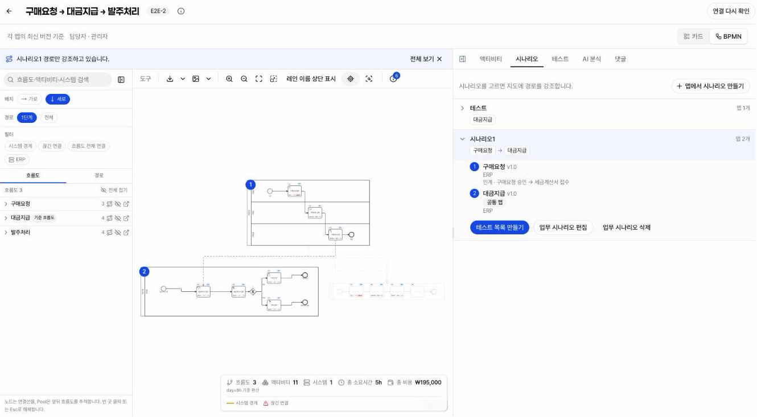Click the scan search icon in toolbar
The width and height of the screenshot is (757, 417).
(x=369, y=79)
